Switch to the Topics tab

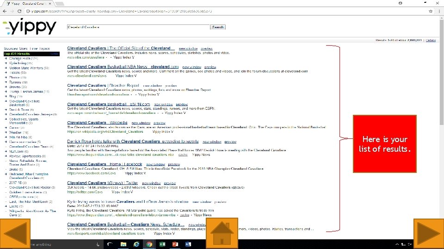44,48
